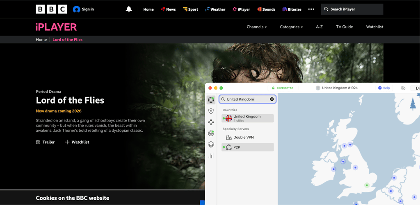
Task: Open the VPN Dark Web Monitor target icon
Action: tap(211, 133)
